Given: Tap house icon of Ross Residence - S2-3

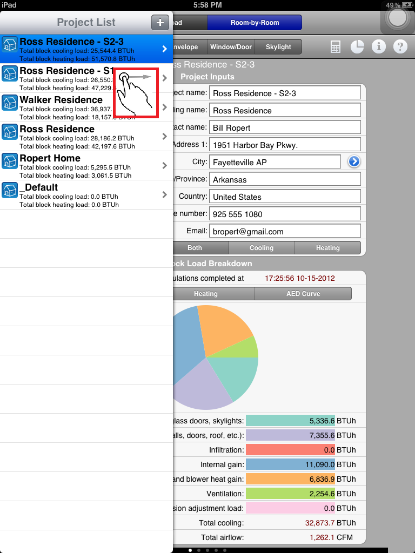Looking at the screenshot, I should coord(10,44).
